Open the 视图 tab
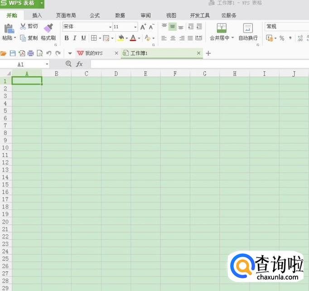 [x=171, y=15]
